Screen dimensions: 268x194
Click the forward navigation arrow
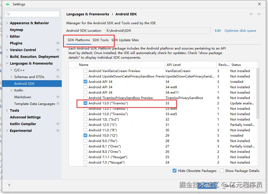259,14
